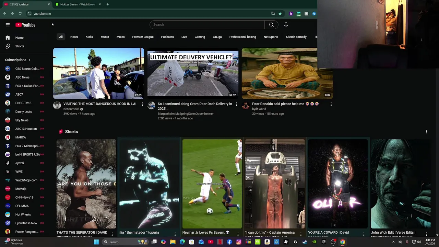Open beIN SPORTS USA subscription
The width and height of the screenshot is (439, 247).
click(24, 154)
